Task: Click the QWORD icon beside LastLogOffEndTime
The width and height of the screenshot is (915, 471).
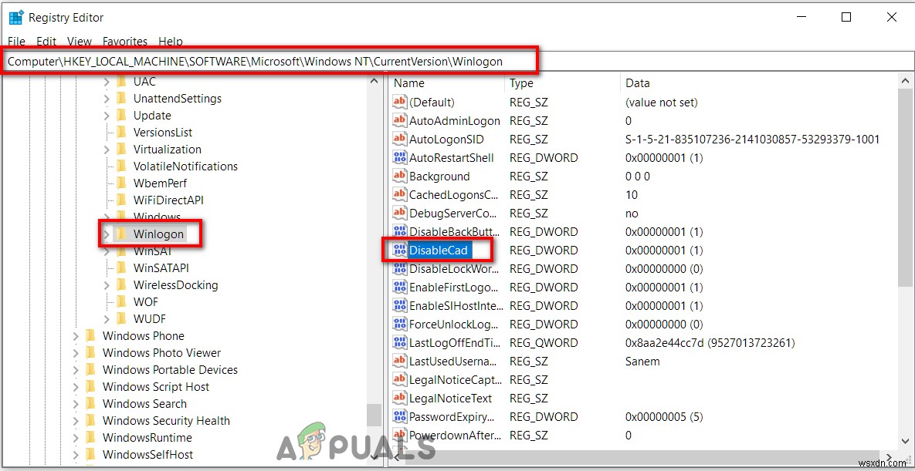Action: click(x=400, y=342)
